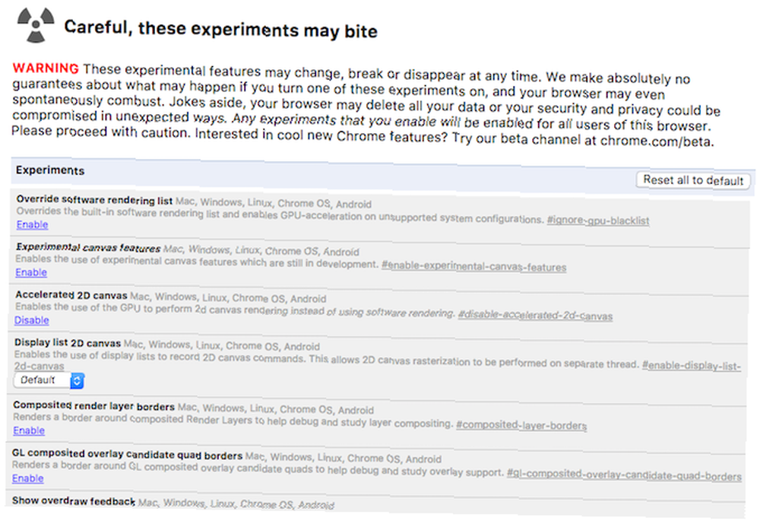The height and width of the screenshot is (521, 760).
Task: Open #gl-composited-overlay-candidate-quad-borders anchor link
Action: (624, 475)
